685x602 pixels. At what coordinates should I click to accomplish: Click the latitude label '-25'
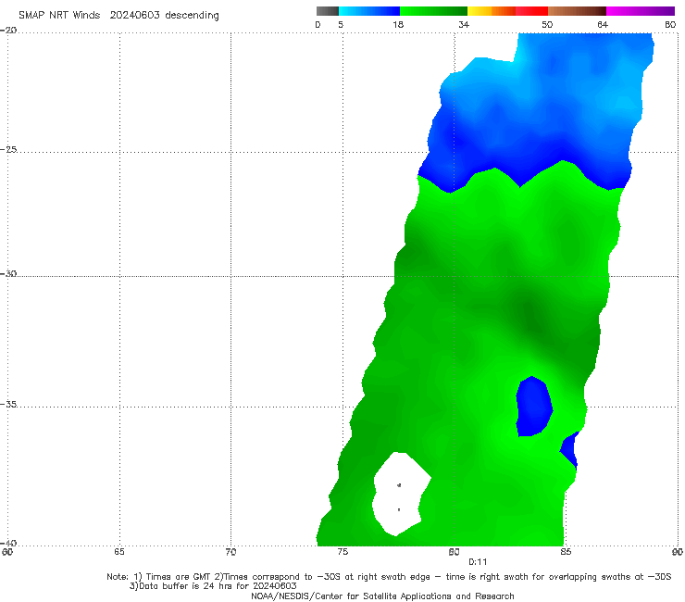pos(8,149)
